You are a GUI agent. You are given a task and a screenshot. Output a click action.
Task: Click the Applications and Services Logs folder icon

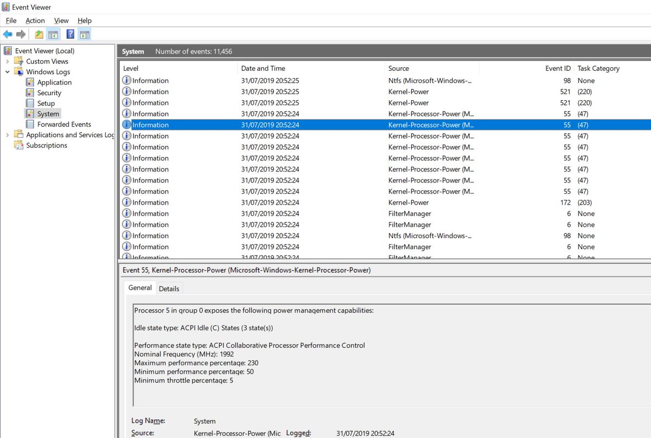pos(19,135)
